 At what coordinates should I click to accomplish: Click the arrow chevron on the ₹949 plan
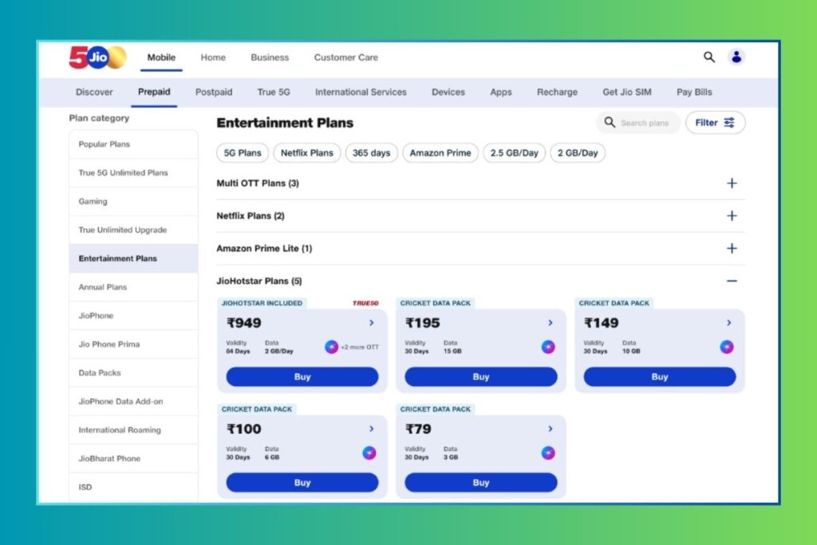click(x=372, y=323)
